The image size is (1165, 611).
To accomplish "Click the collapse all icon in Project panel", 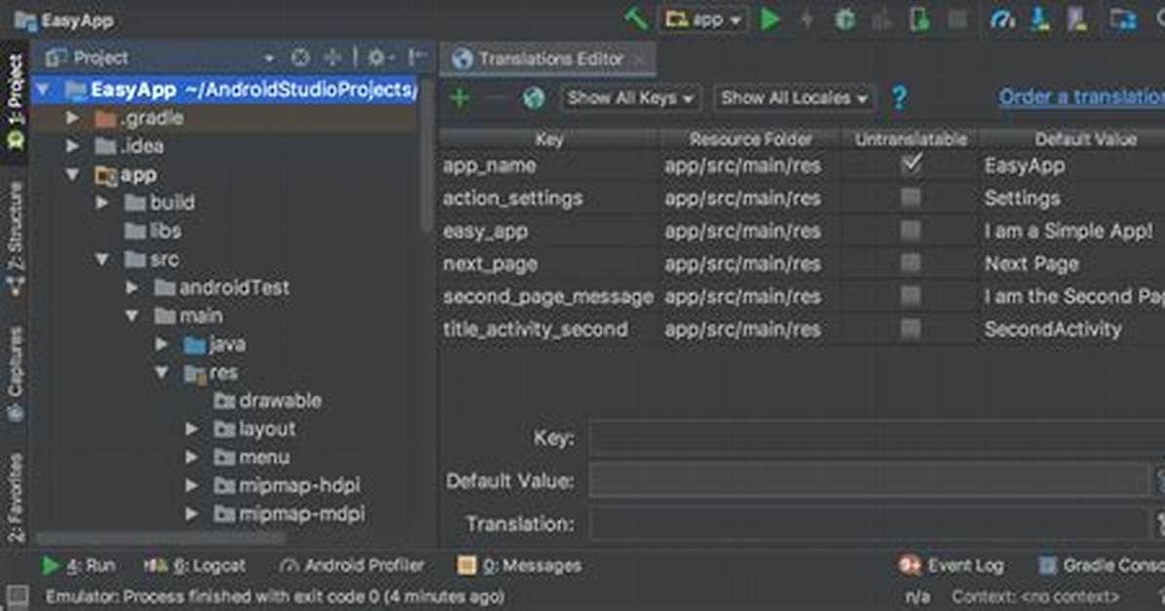I will 332,57.
